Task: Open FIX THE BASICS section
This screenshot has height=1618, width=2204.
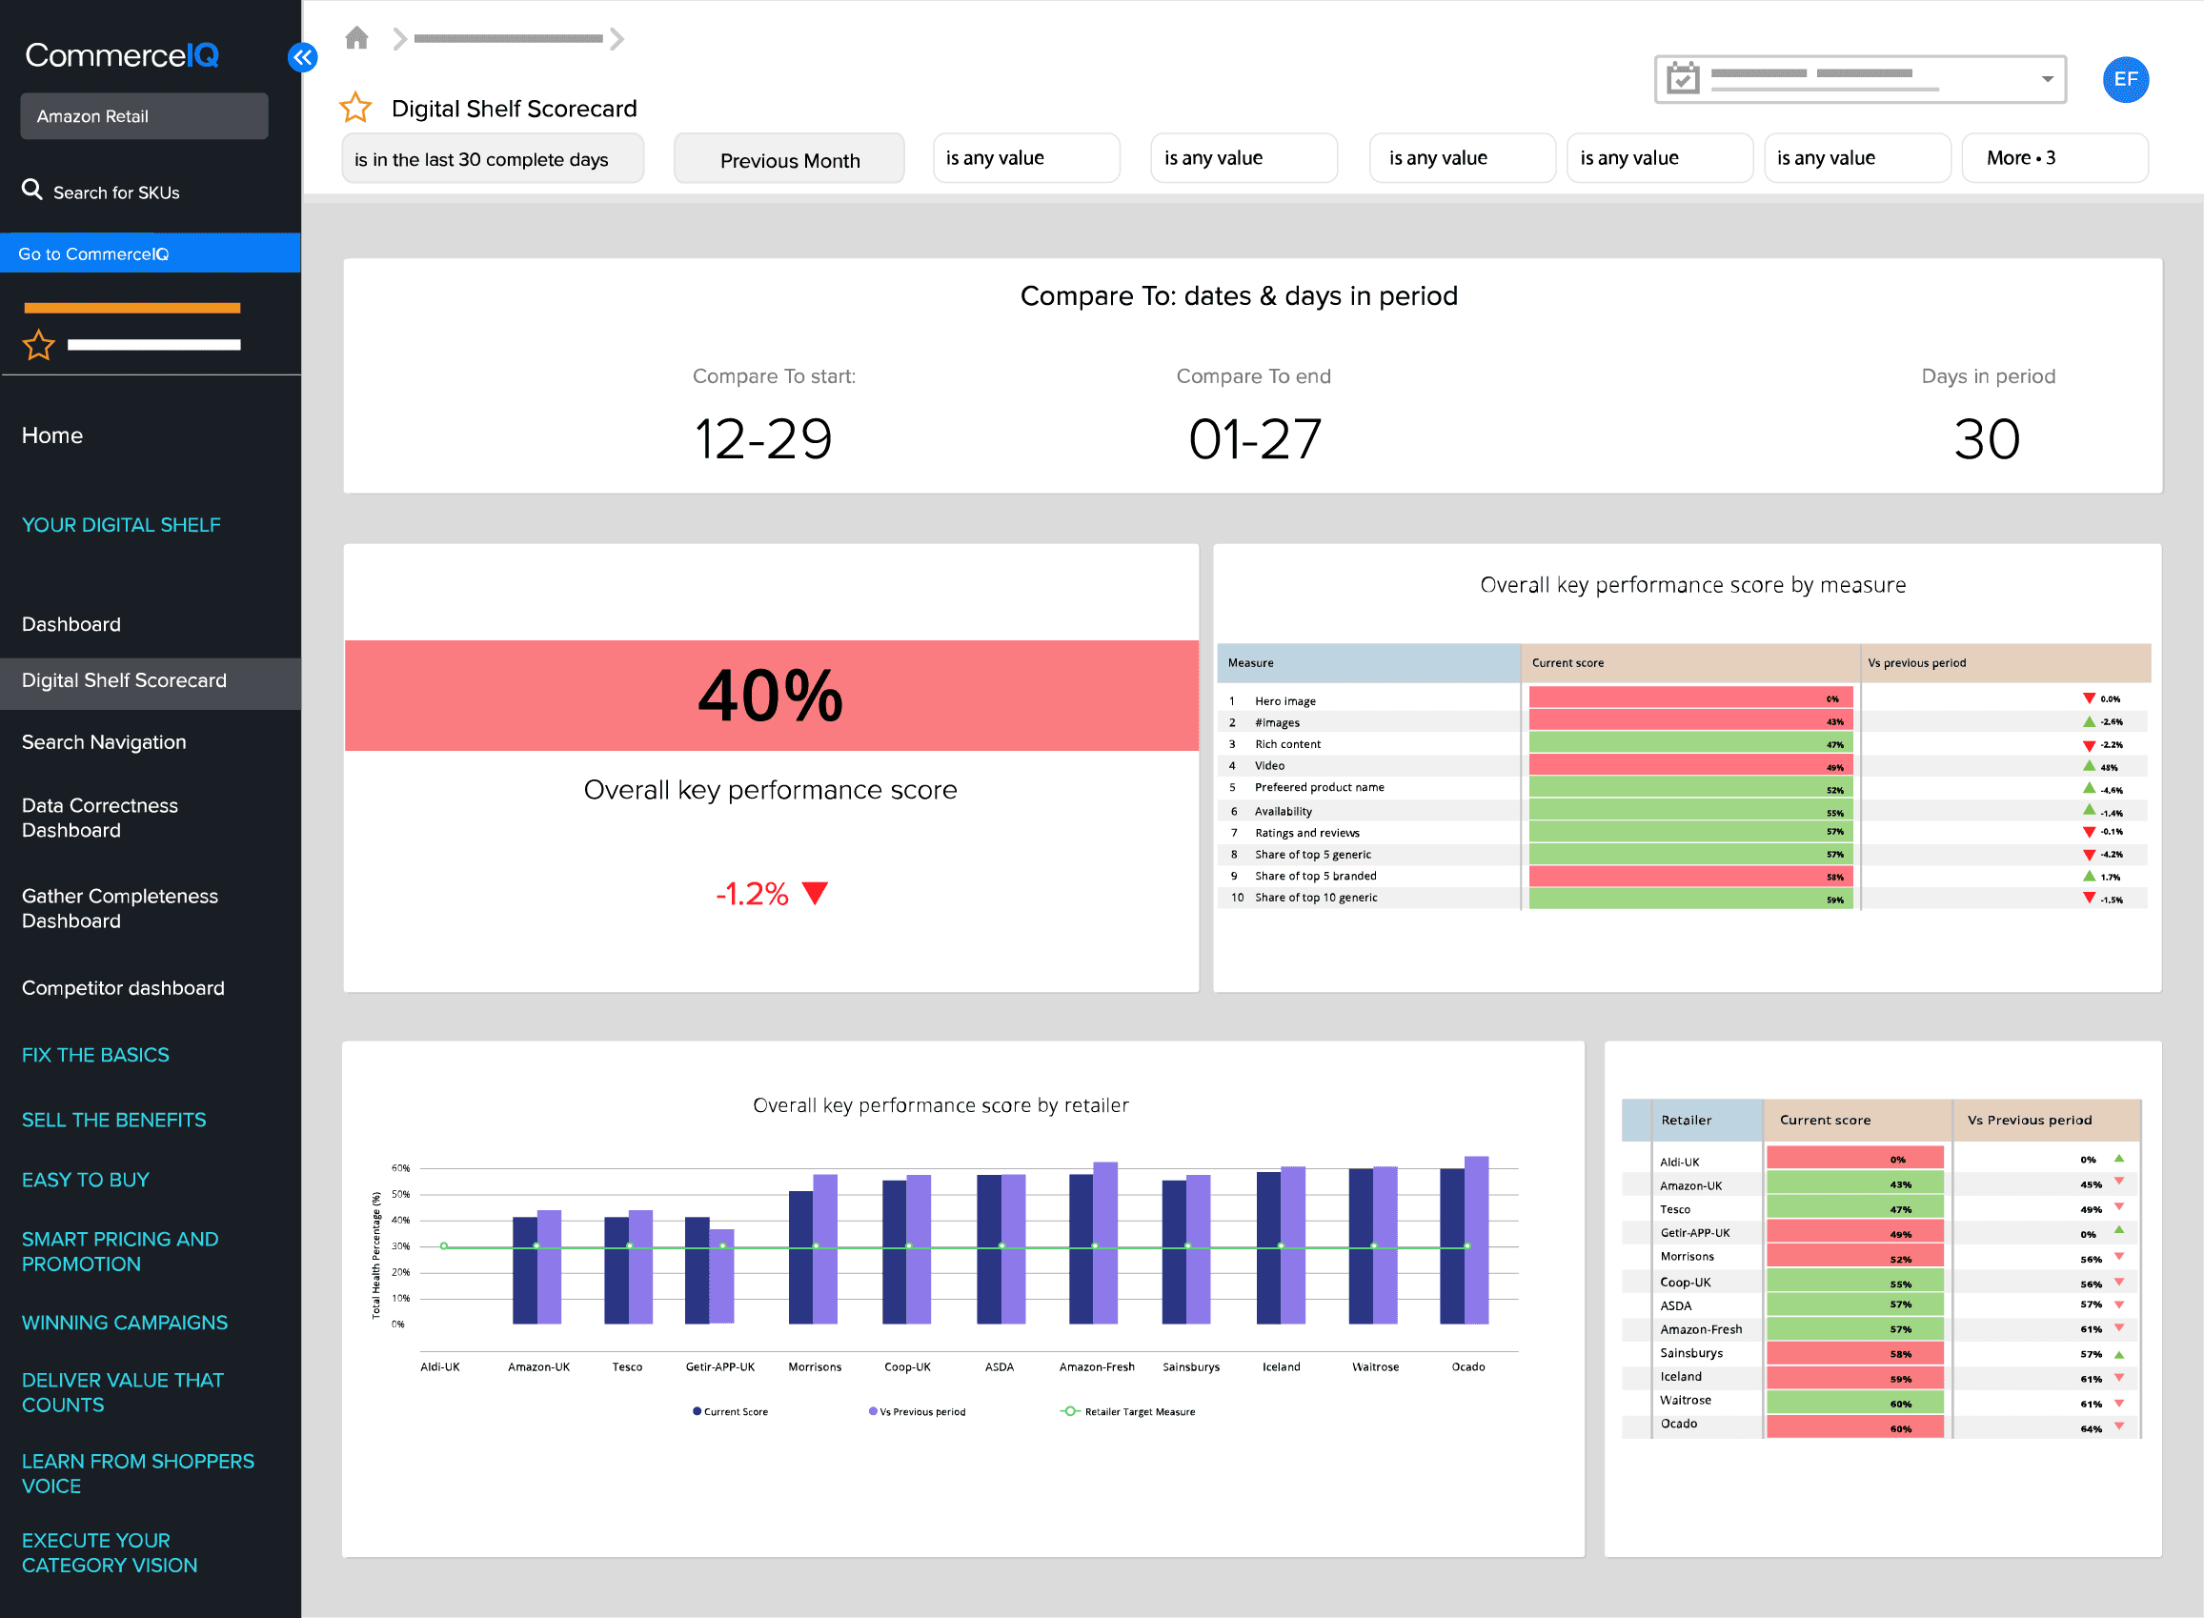Action: (95, 1055)
